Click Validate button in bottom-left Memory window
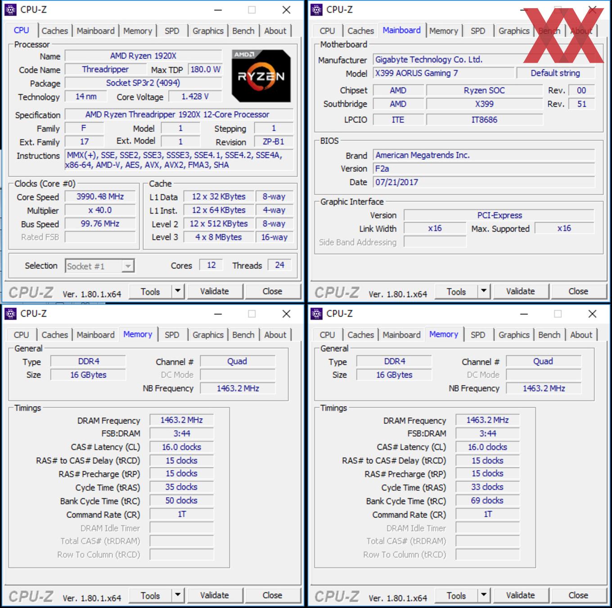Image resolution: width=612 pixels, height=608 pixels. pyautogui.click(x=215, y=595)
